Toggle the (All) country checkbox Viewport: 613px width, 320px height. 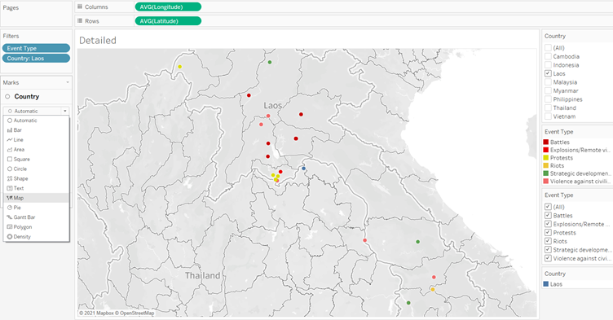(548, 48)
